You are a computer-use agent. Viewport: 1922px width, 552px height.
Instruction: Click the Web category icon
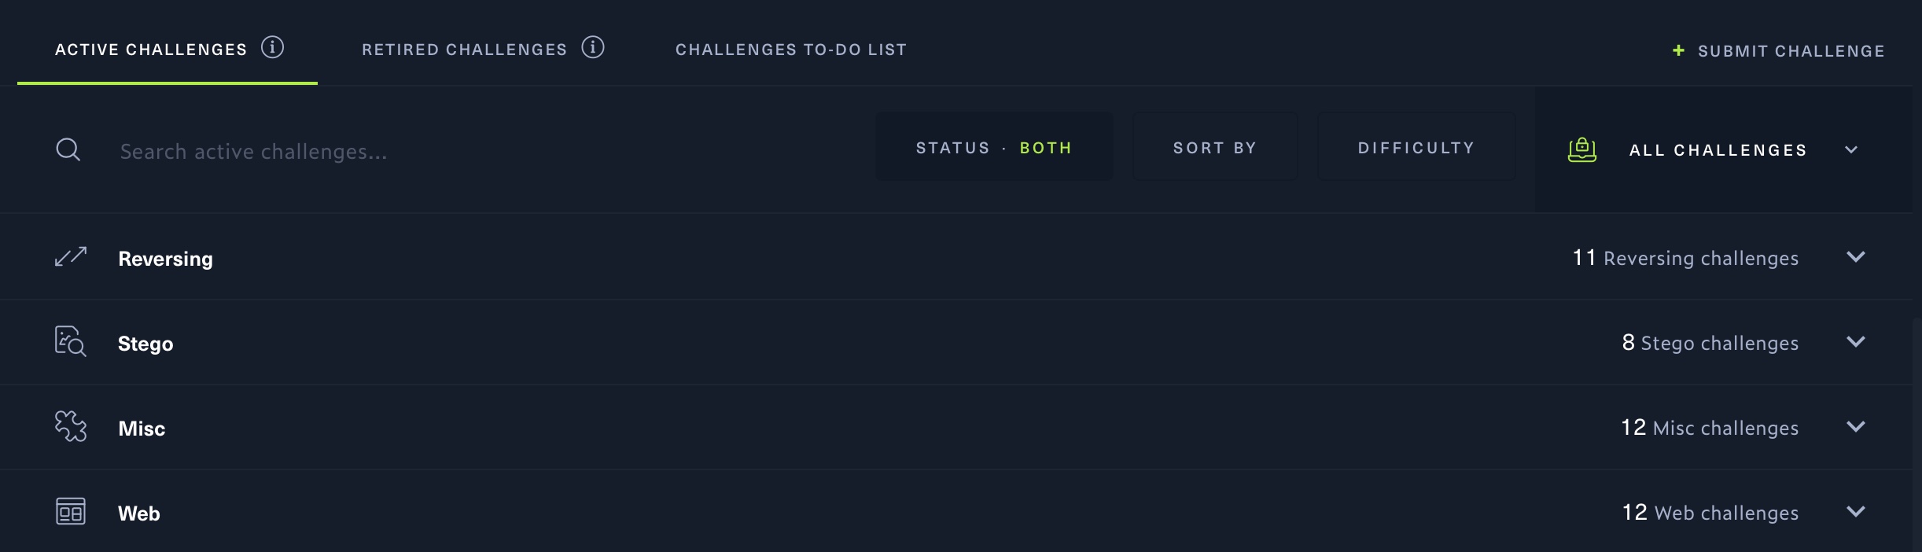coord(71,512)
